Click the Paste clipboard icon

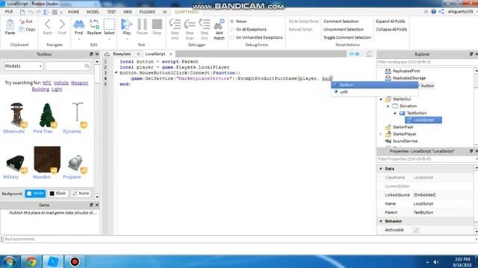(10, 25)
